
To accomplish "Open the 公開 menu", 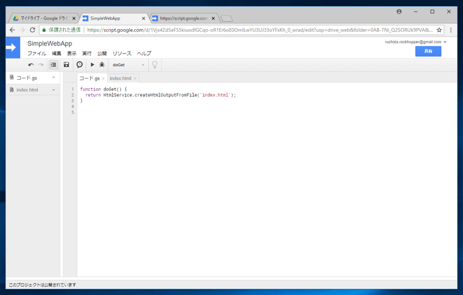I will pyautogui.click(x=102, y=54).
